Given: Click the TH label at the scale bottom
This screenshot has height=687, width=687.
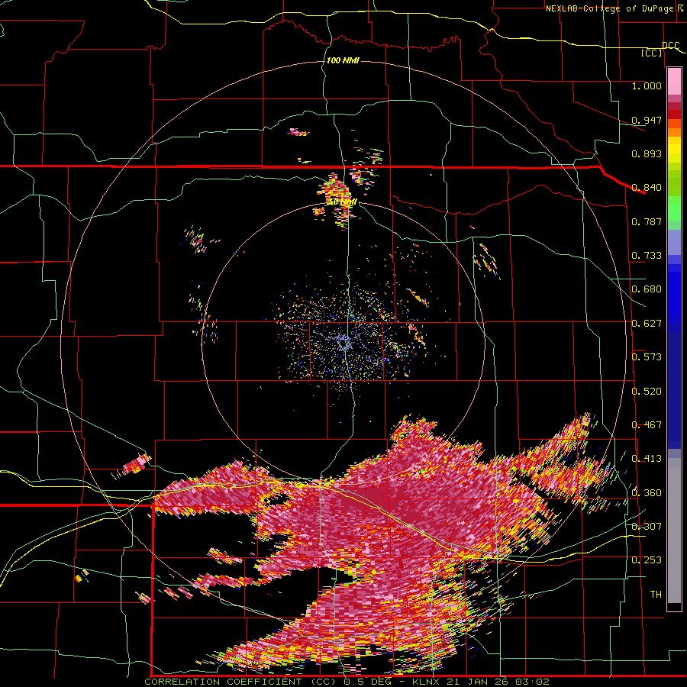Looking at the screenshot, I should tap(656, 595).
